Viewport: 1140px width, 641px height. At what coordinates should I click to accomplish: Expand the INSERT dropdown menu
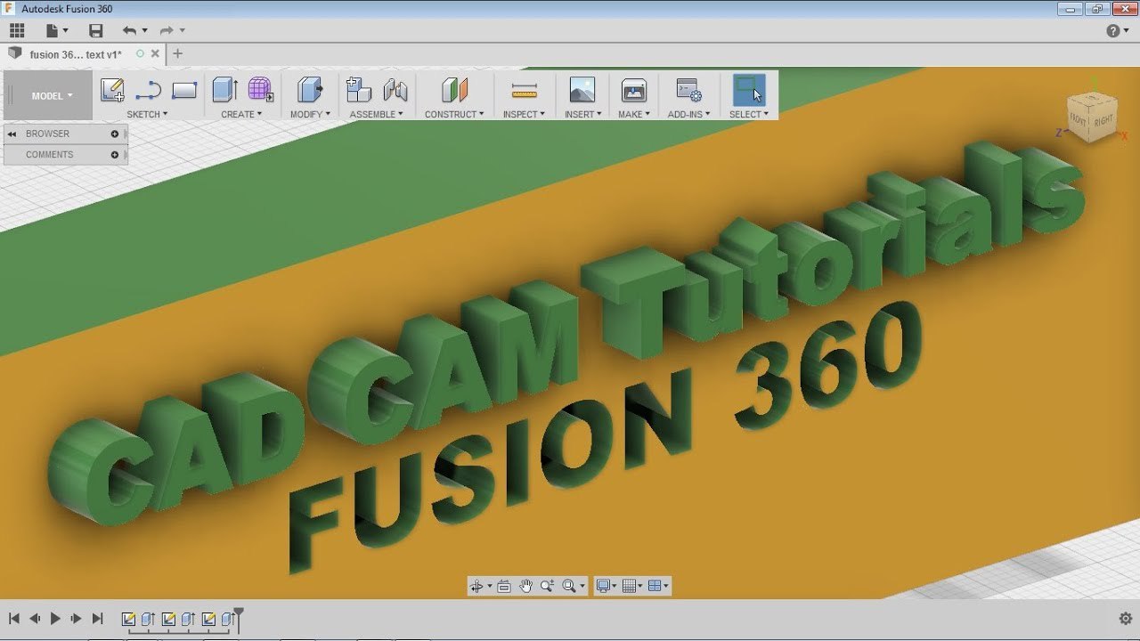click(582, 114)
